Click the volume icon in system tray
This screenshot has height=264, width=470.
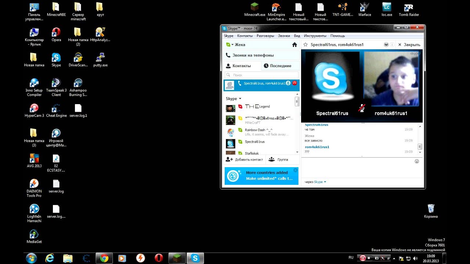click(415, 258)
